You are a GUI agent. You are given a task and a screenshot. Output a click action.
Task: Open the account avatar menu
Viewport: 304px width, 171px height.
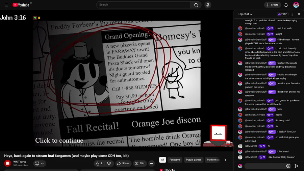point(296,5)
